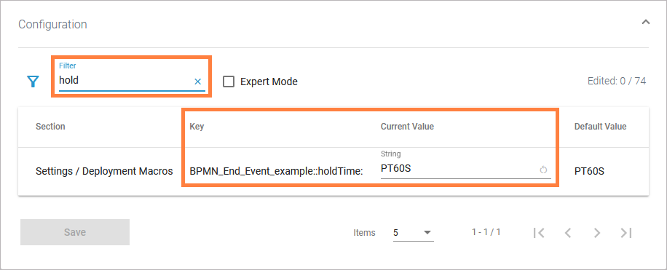Enable the Expert Mode checkbox
This screenshot has width=667, height=270.
pos(229,82)
